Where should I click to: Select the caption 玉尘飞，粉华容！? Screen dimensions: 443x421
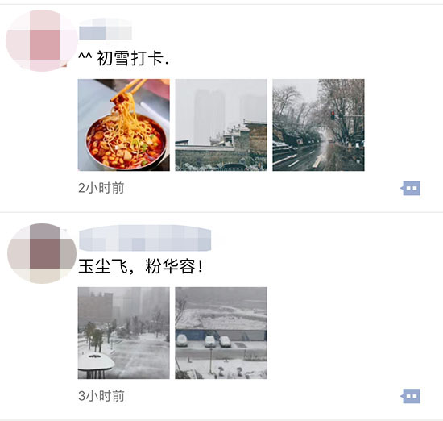pyautogui.click(x=140, y=266)
